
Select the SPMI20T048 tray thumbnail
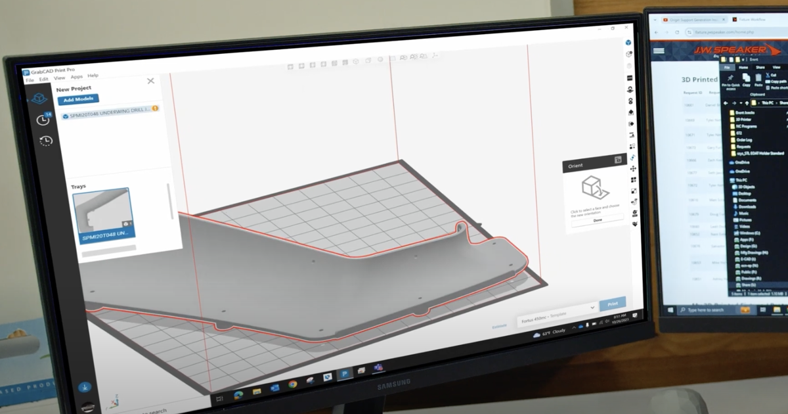(x=103, y=216)
